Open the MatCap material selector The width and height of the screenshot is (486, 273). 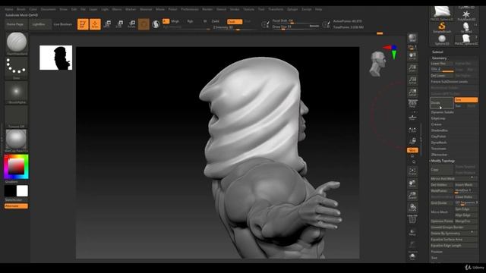tap(17, 140)
